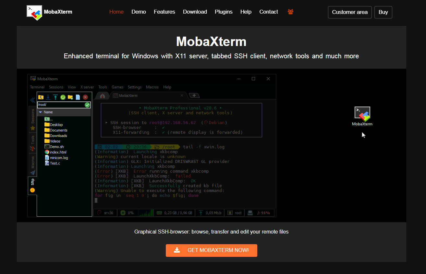426x274 pixels.
Task: Open the View menu in MobaXterm window
Action: [x=72, y=87]
